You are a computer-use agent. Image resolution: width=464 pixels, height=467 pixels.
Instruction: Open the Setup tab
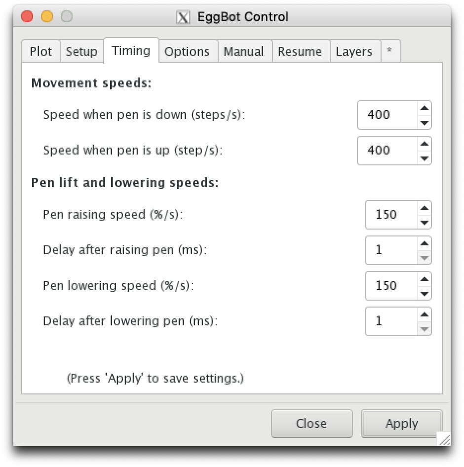click(82, 51)
